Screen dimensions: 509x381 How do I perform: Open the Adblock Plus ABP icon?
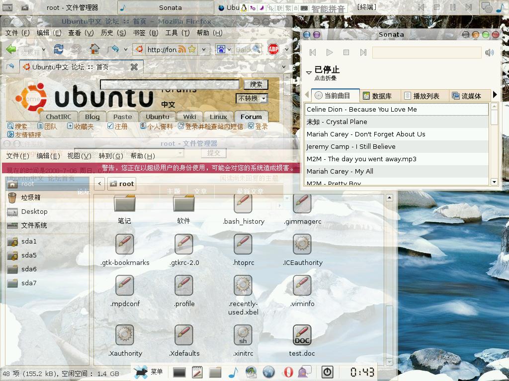click(273, 49)
